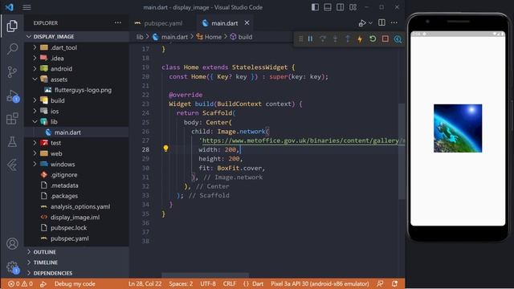514x289 pixels.
Task: Open the Accounts menu icon
Action: (12, 244)
